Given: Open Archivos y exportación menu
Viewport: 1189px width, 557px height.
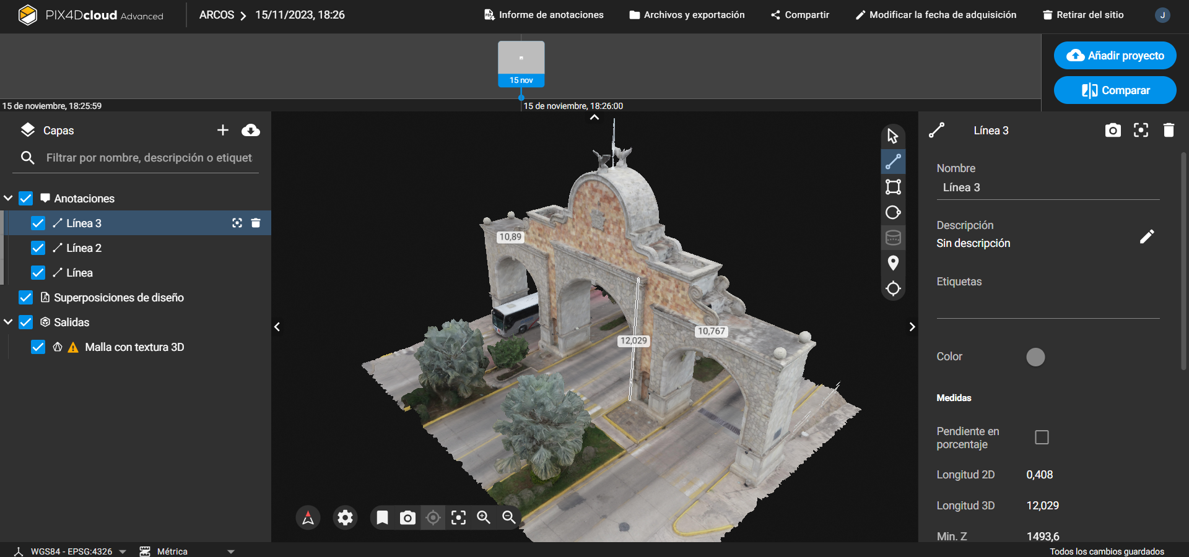Looking at the screenshot, I should point(687,15).
